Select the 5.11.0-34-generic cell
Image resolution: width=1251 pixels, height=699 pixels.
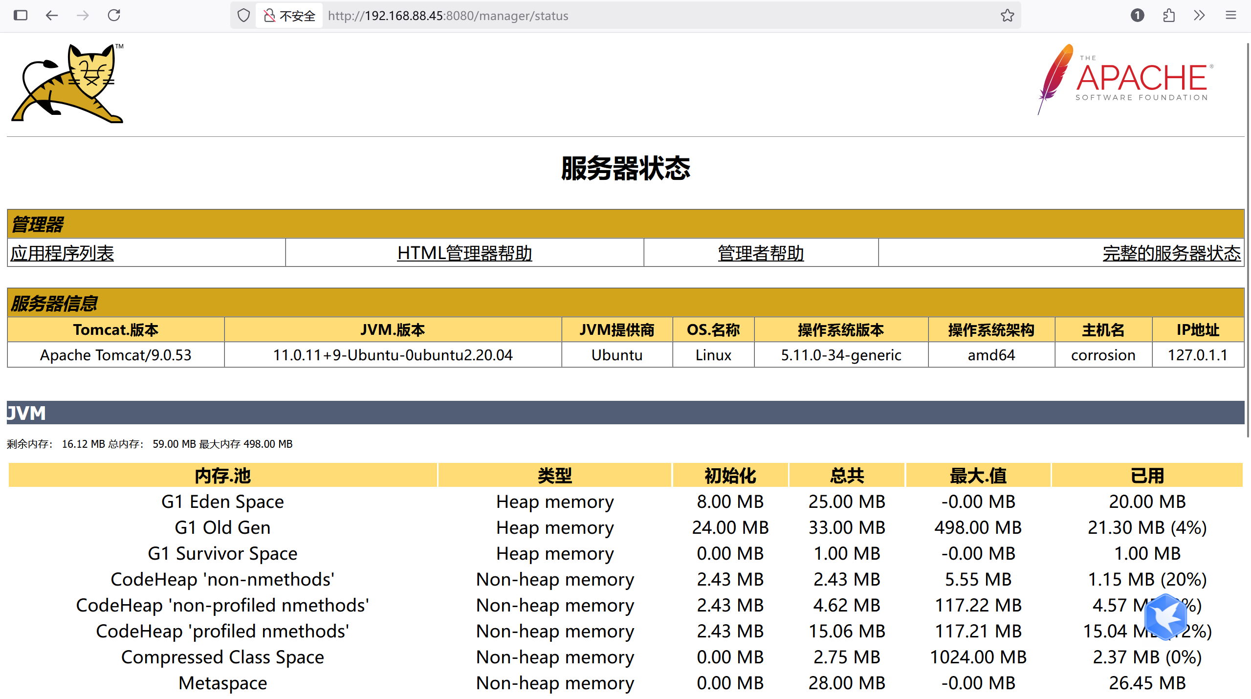[841, 354]
